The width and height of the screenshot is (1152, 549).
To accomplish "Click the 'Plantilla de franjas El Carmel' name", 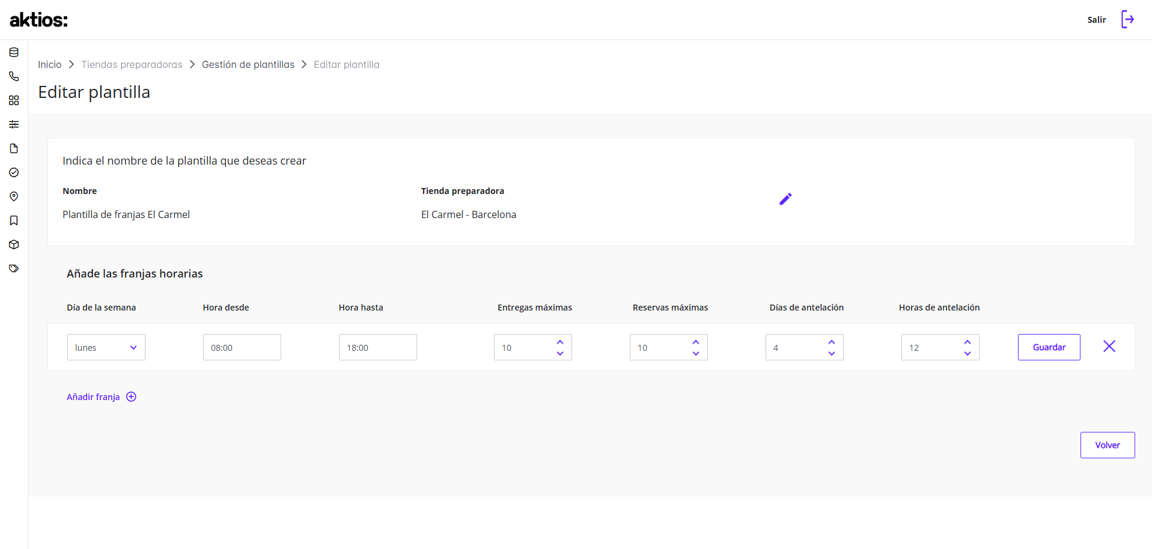I will click(126, 214).
